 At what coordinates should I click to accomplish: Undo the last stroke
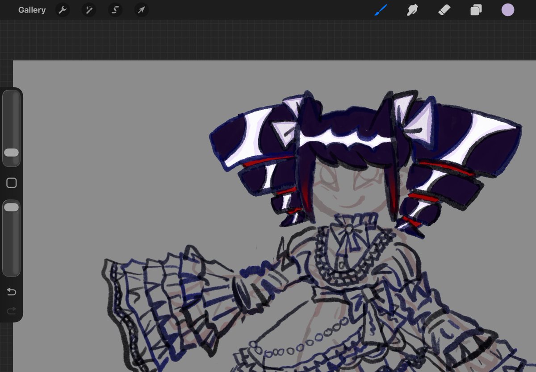click(12, 292)
